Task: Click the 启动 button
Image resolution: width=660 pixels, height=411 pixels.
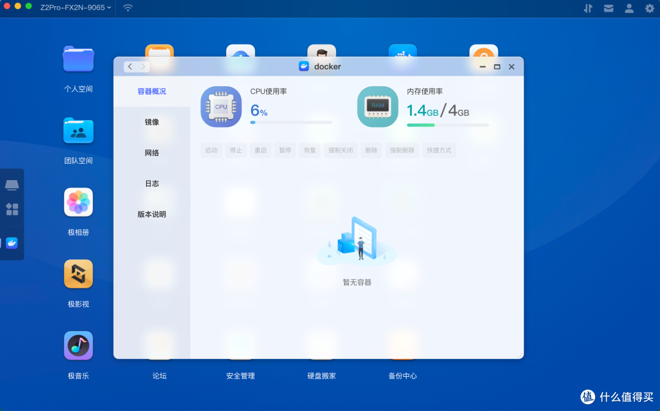Action: 211,150
